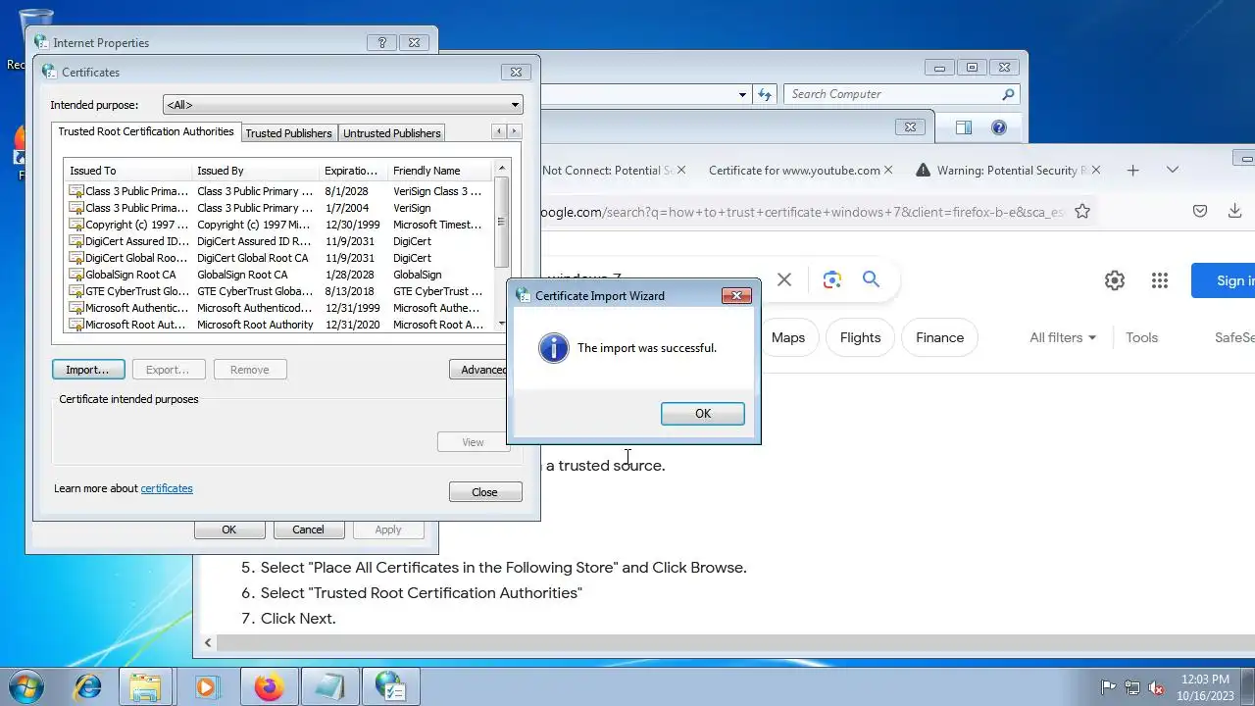Viewport: 1255px width, 706px height.
Task: Click the Explorer address refresh button
Action: 765,94
